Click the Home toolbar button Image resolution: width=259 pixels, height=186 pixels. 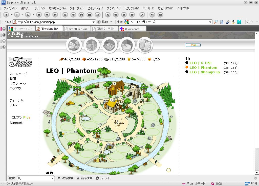coord(55,15)
